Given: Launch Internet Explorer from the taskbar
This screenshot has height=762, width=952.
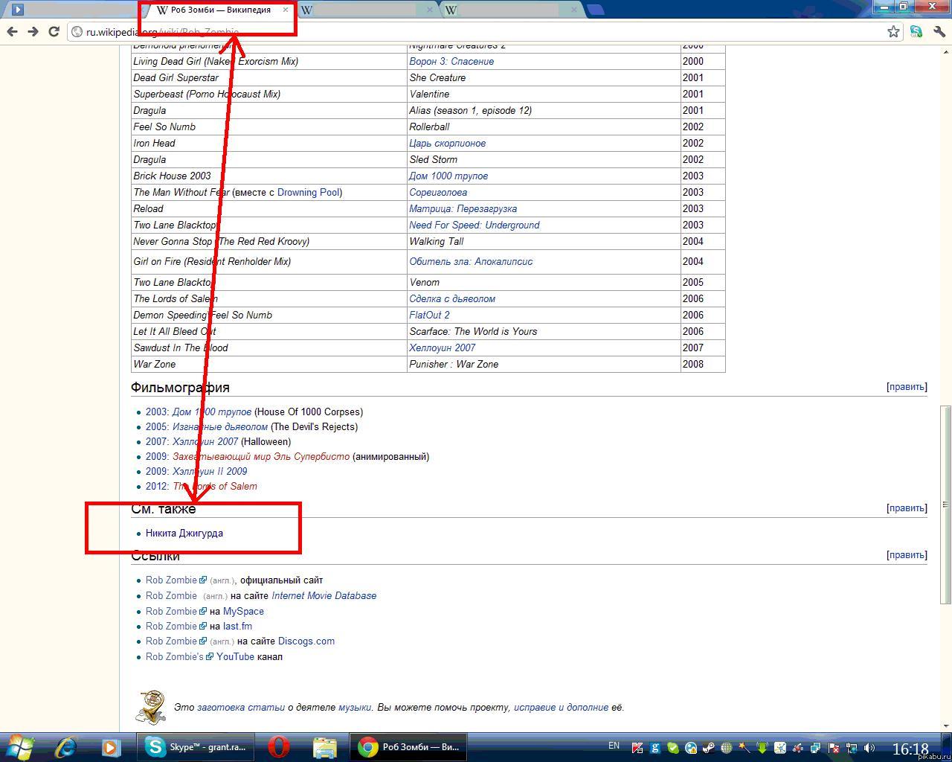Looking at the screenshot, I should (x=65, y=746).
